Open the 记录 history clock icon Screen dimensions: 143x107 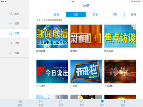tap(11, 24)
